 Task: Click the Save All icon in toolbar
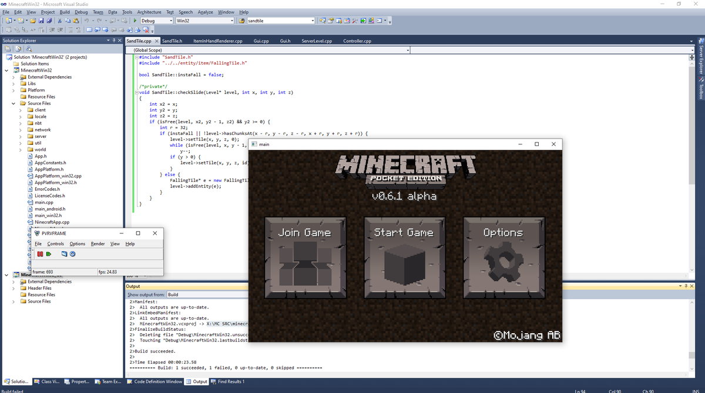49,21
